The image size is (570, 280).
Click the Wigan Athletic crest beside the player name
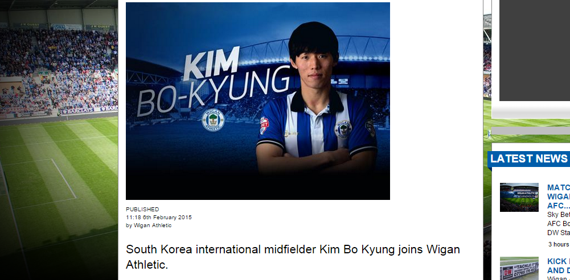click(213, 120)
